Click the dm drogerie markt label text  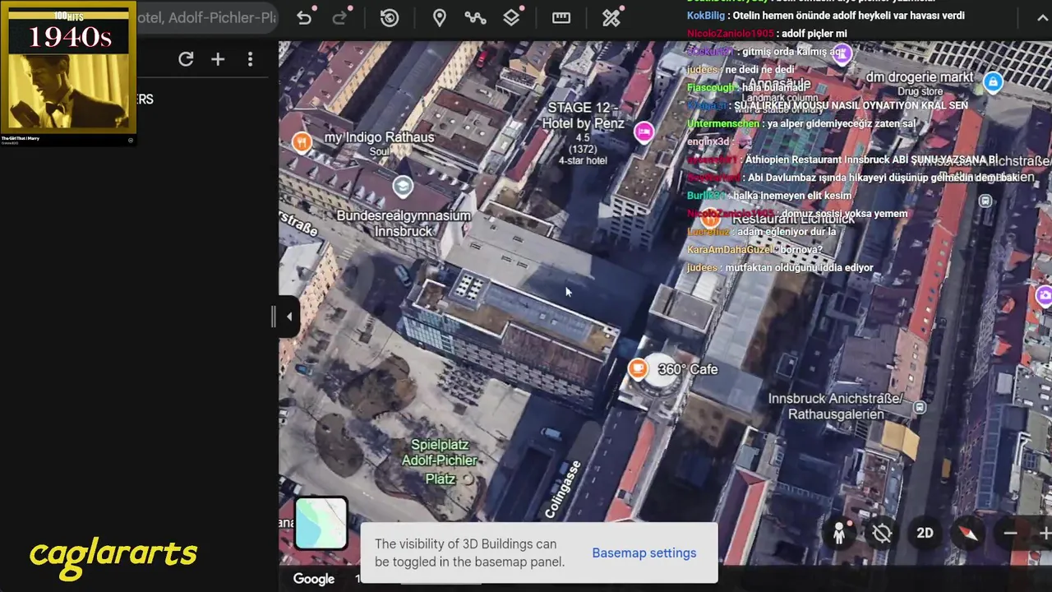click(920, 76)
